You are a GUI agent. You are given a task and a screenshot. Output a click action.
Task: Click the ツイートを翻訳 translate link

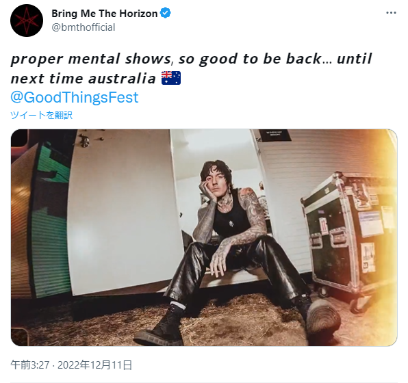point(41,115)
